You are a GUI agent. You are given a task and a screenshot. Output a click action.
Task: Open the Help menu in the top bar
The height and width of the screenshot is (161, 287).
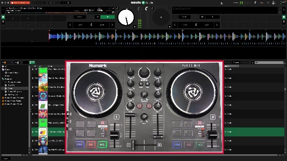coord(262,3)
